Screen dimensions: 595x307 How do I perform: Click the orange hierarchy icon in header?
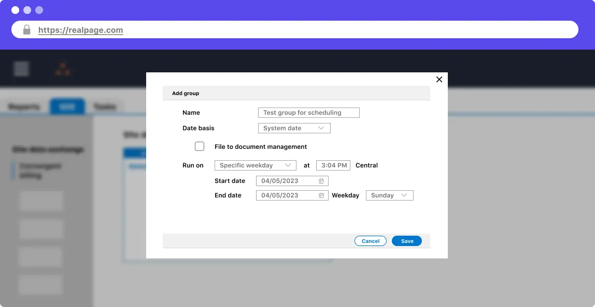[63, 69]
